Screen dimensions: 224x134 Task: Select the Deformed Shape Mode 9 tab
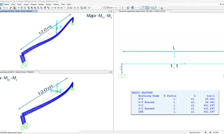[20, 72]
